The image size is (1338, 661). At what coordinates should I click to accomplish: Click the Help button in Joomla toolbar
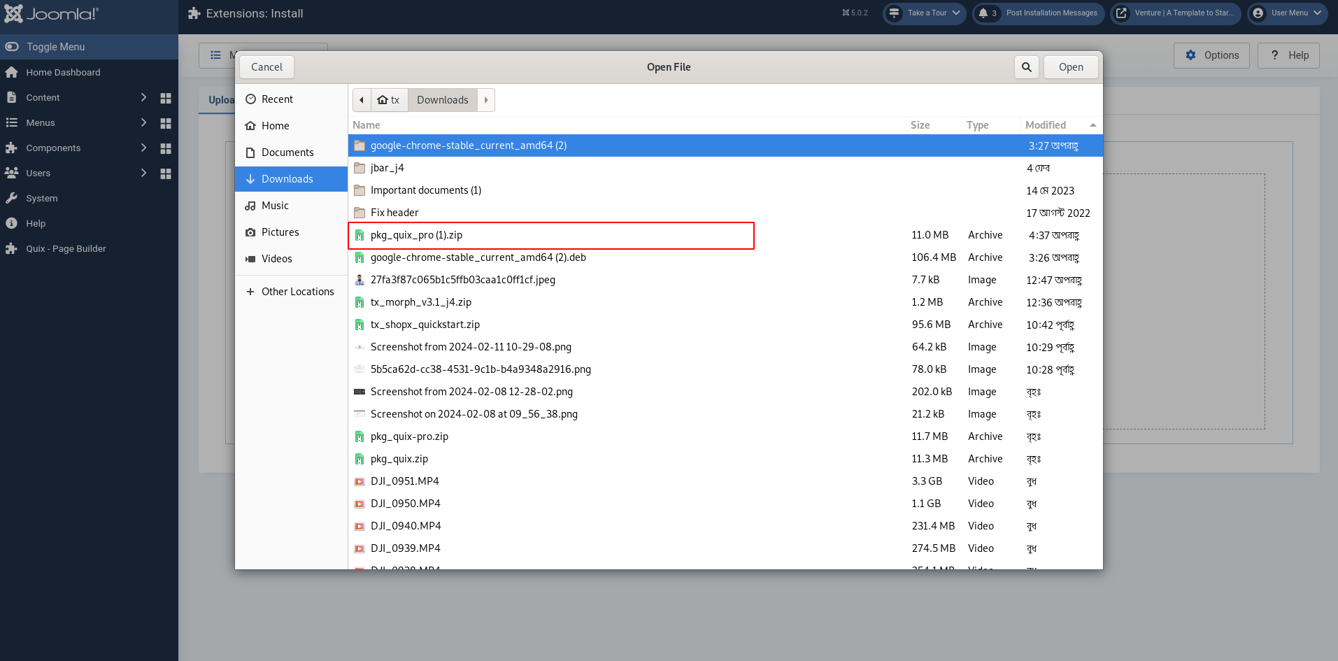tap(1288, 55)
